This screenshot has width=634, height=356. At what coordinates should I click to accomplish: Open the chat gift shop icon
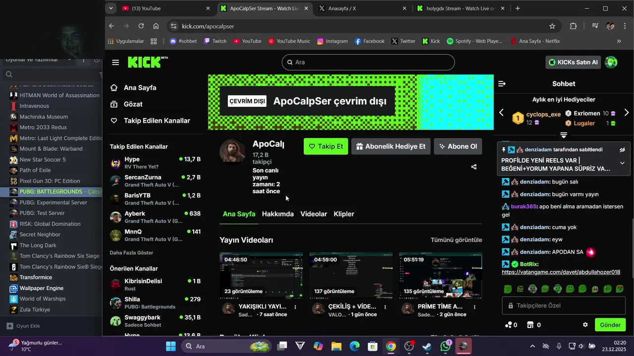click(x=530, y=325)
